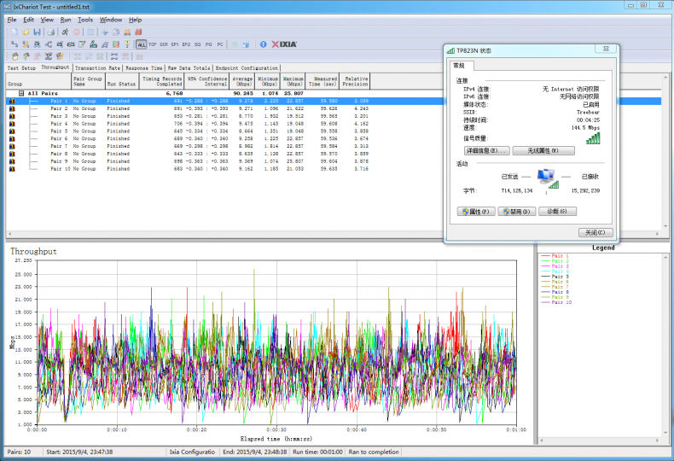This screenshot has height=461, width=674.
Task: Click the 禁用 button in TP823N dialog
Action: 517,212
